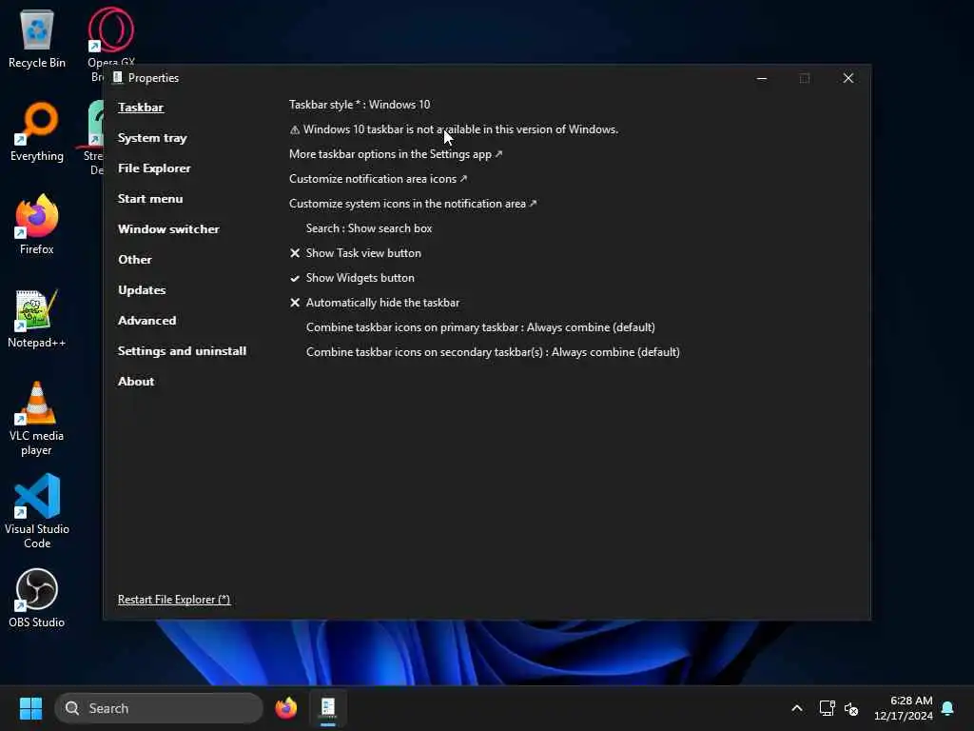Change Search: Show search box setting
This screenshot has width=974, height=731.
pyautogui.click(x=369, y=228)
